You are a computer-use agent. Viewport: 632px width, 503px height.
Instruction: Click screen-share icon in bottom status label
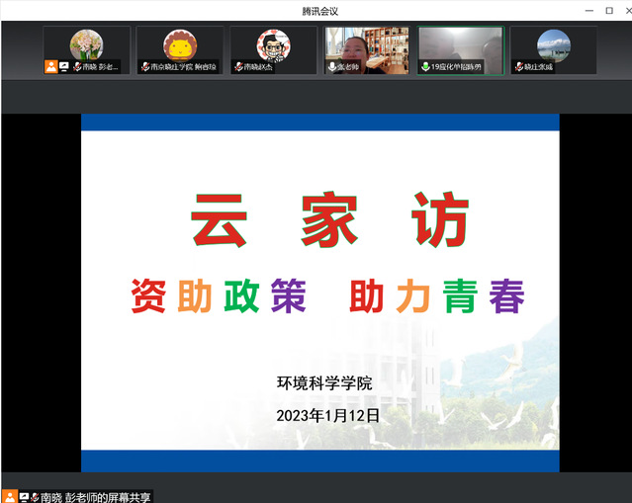coord(24,496)
